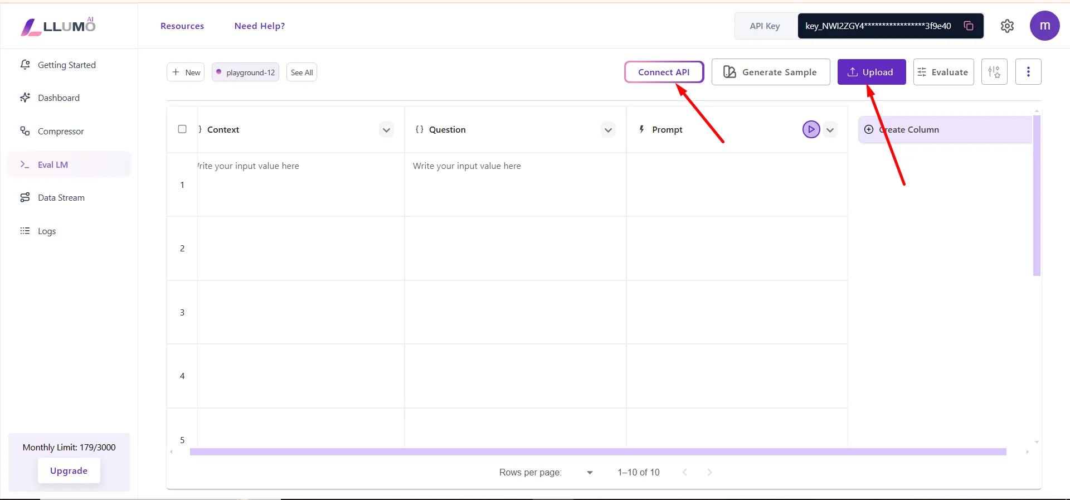
Task: Open the Rows per page dropdown
Action: [590, 473]
